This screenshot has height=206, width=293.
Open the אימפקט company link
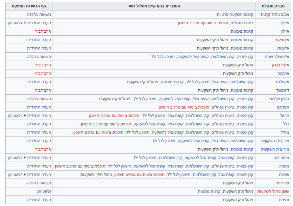pos(283,40)
